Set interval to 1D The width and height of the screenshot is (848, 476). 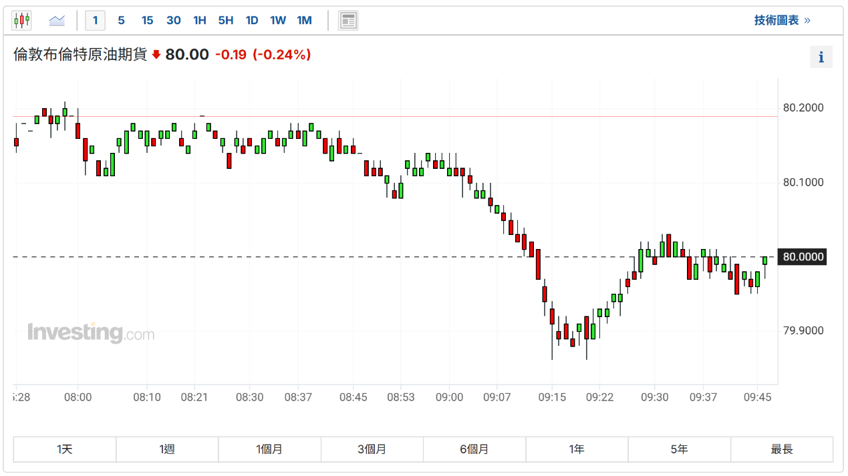pyautogui.click(x=252, y=21)
